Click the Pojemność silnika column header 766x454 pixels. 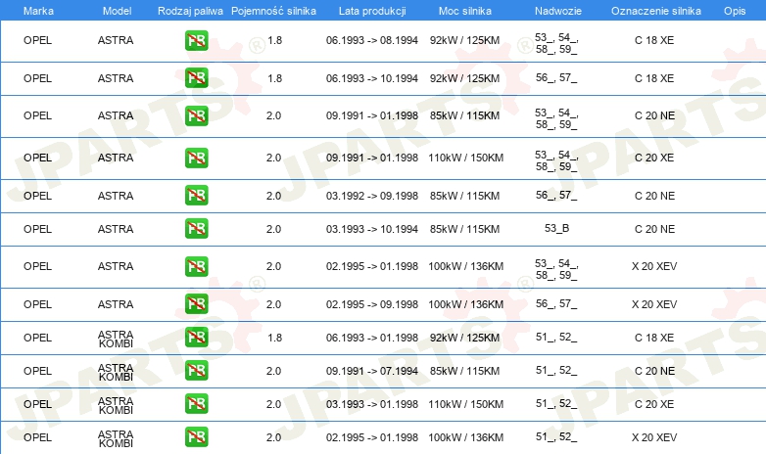(273, 11)
